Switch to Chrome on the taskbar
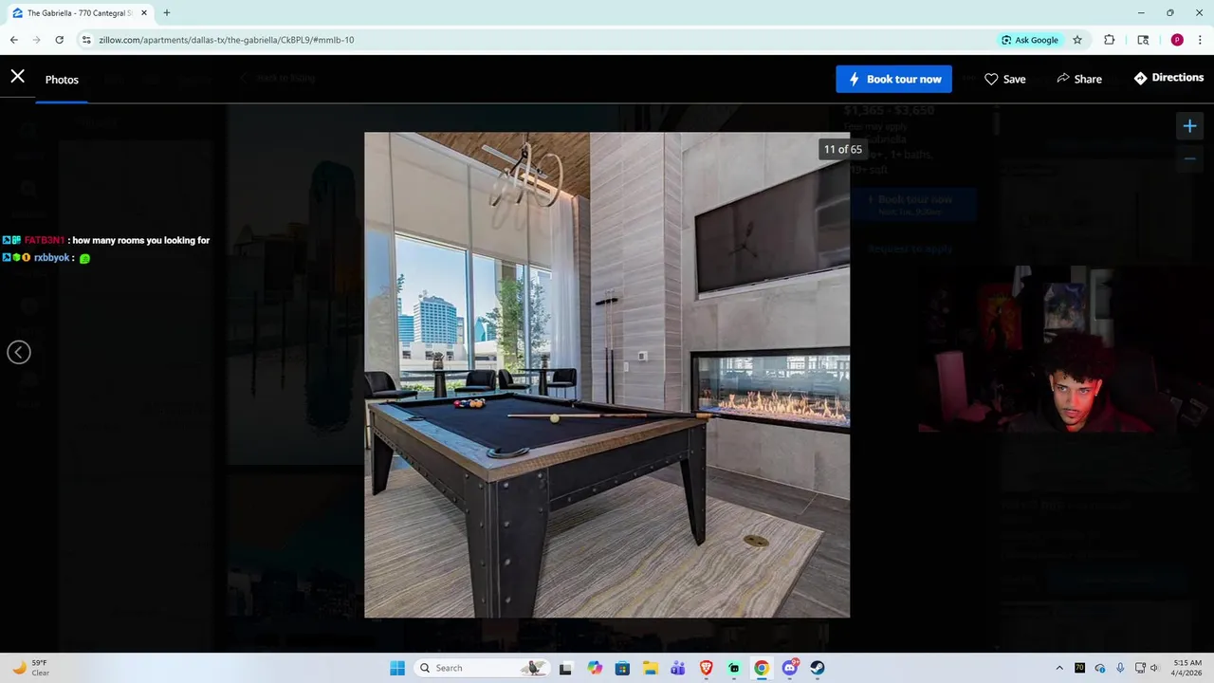Image resolution: width=1214 pixels, height=683 pixels. [x=762, y=668]
